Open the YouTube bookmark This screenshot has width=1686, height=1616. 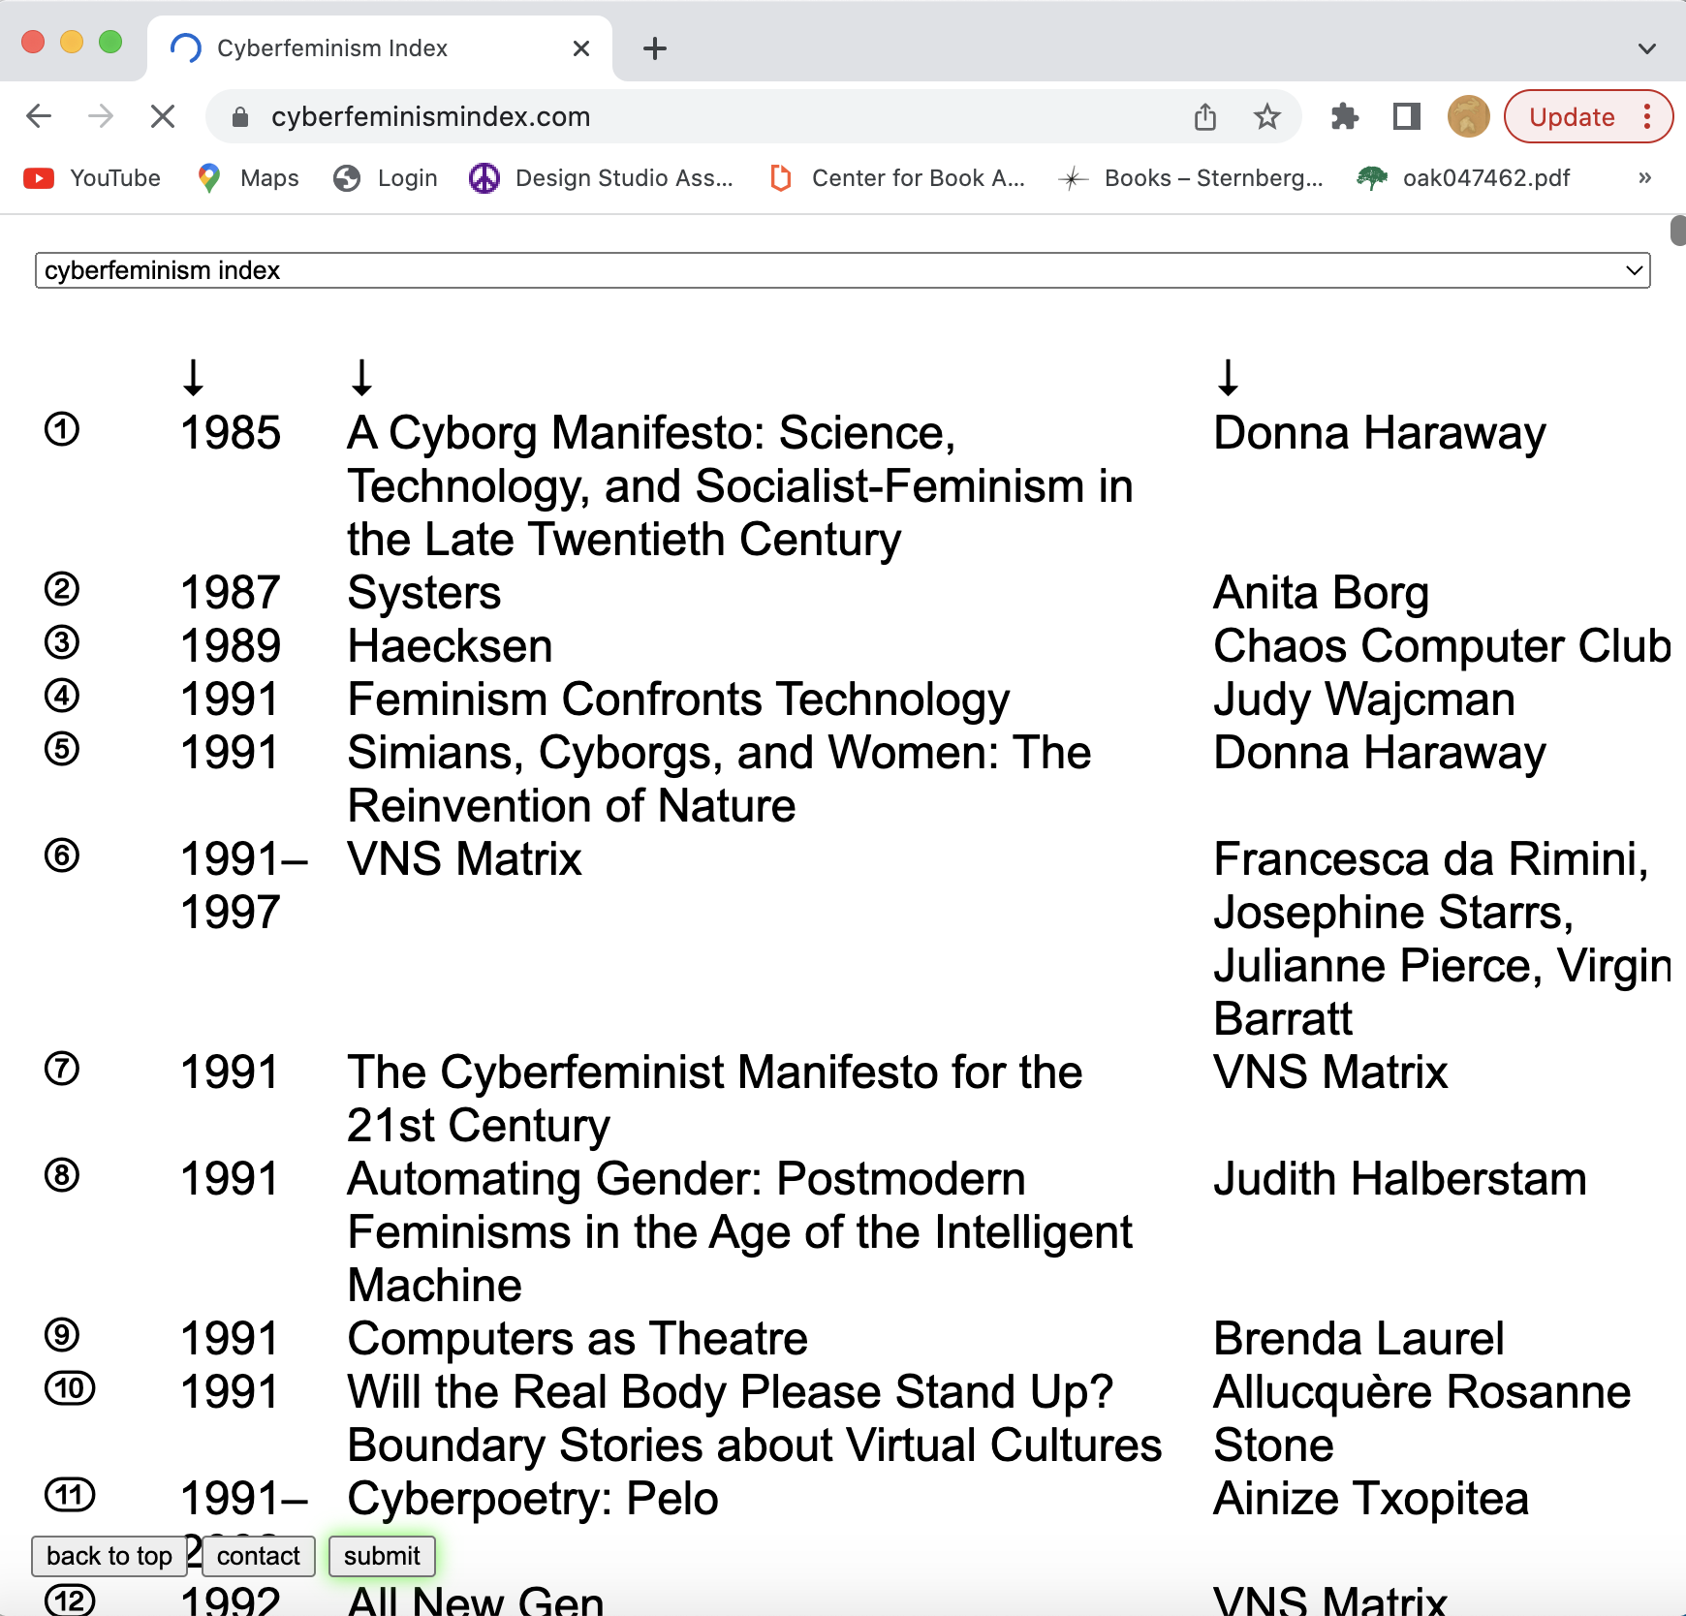(x=92, y=178)
